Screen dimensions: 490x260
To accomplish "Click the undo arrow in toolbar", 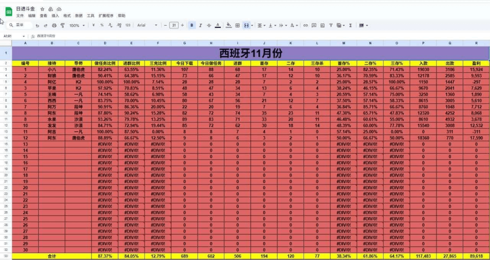I will (x=38, y=25).
